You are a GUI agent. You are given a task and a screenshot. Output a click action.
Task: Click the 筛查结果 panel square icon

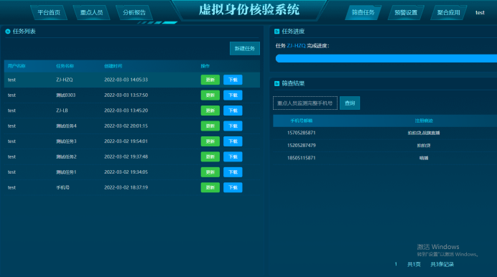pos(277,83)
